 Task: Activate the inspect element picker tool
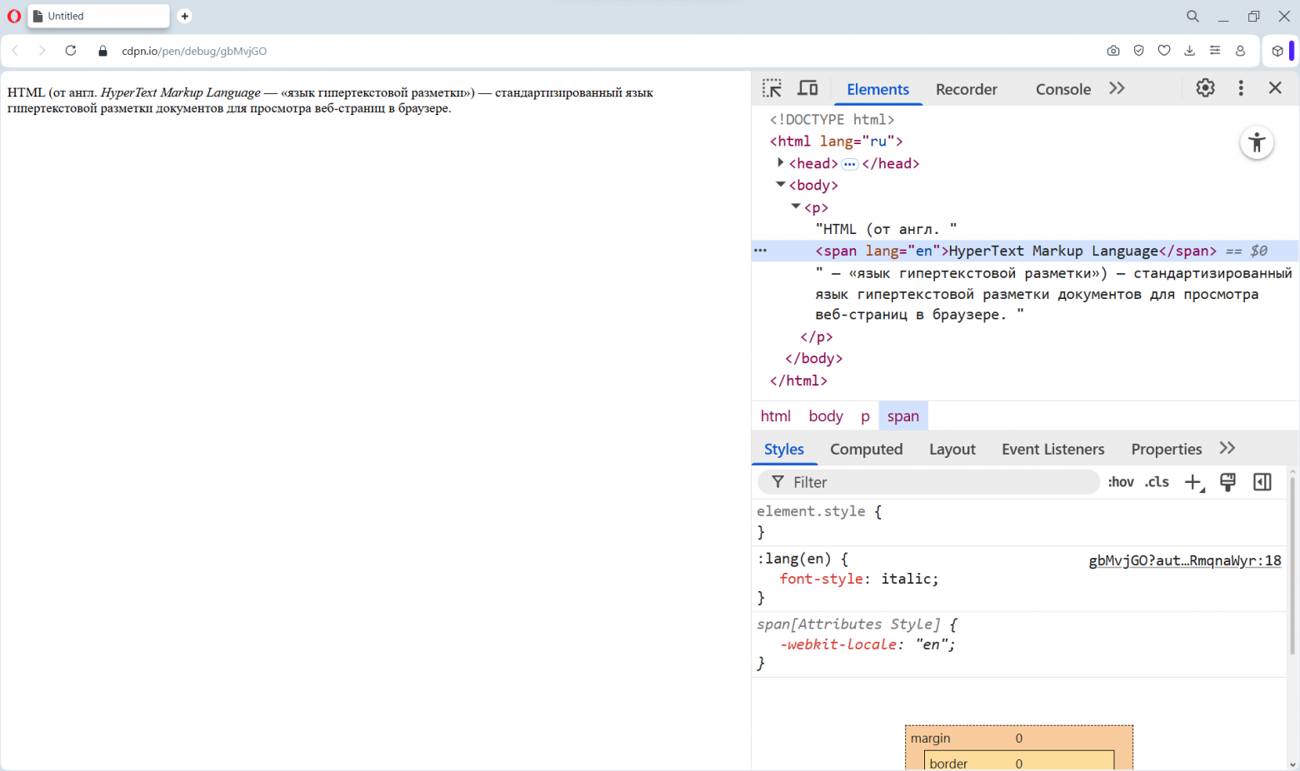pyautogui.click(x=772, y=88)
